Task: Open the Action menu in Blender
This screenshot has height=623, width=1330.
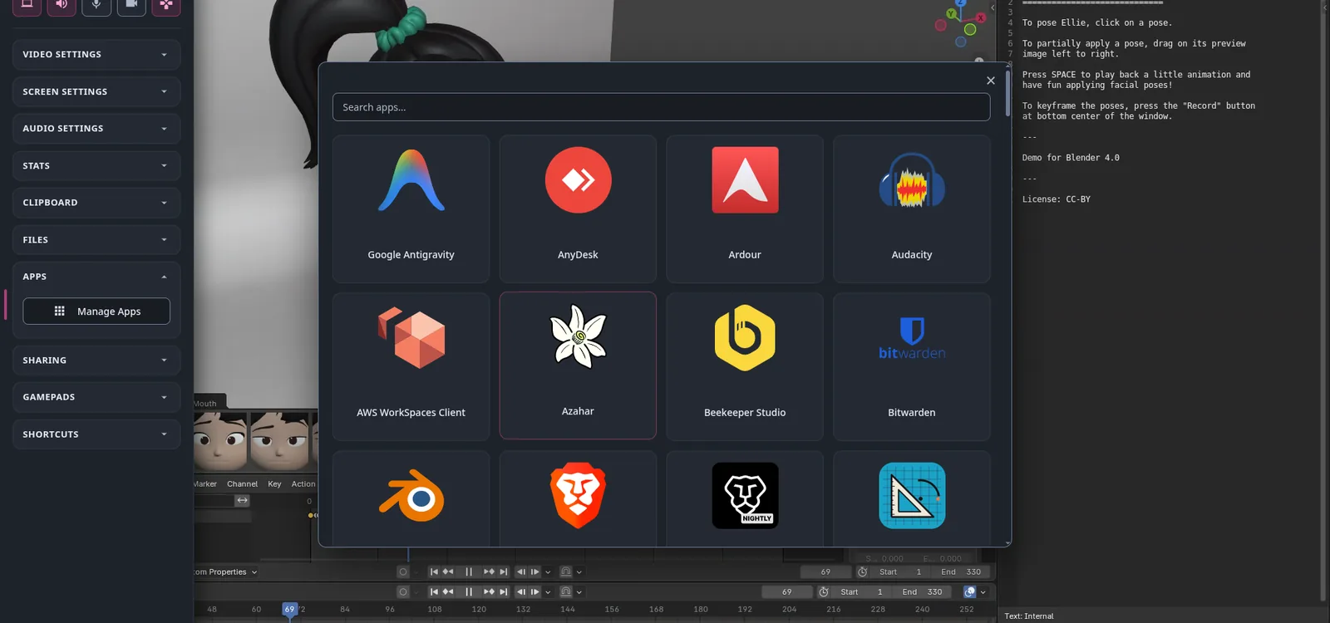Action: [x=303, y=483]
